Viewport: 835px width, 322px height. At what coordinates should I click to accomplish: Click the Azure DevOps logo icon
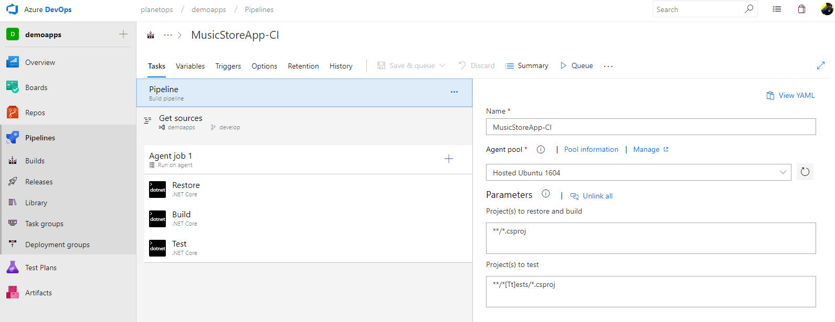coord(12,9)
